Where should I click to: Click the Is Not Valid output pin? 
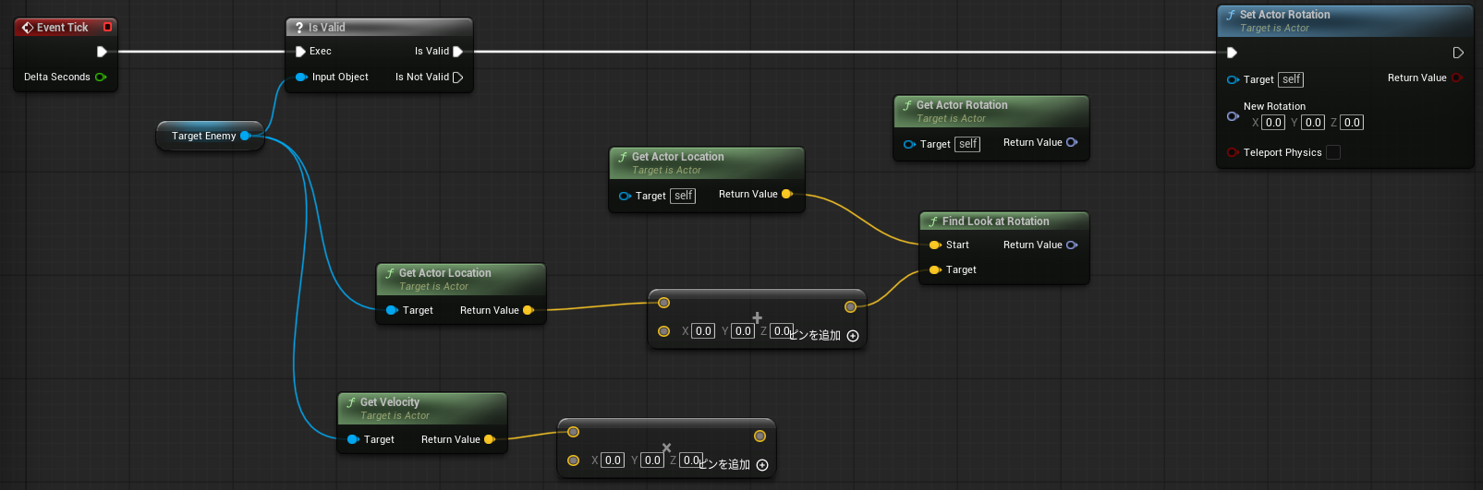pyautogui.click(x=457, y=78)
